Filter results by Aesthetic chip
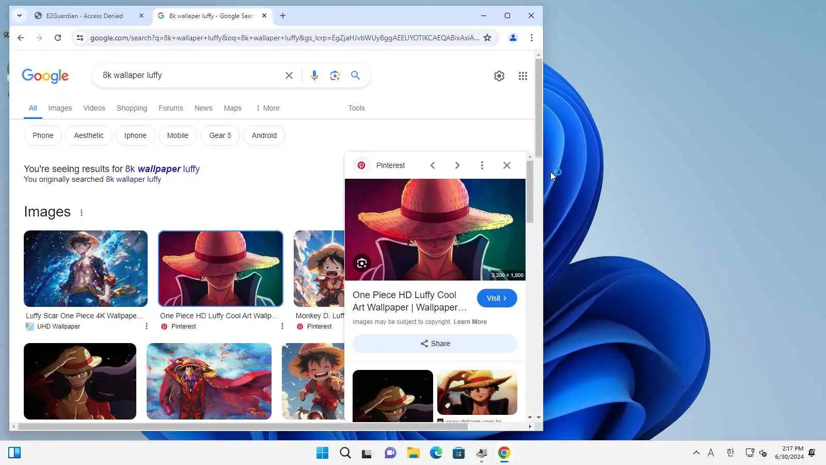This screenshot has height=465, width=826. coord(89,135)
